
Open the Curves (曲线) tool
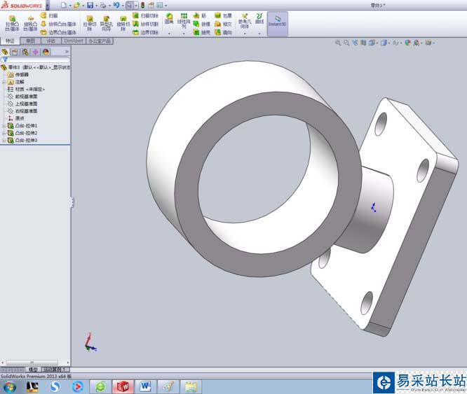(x=259, y=18)
